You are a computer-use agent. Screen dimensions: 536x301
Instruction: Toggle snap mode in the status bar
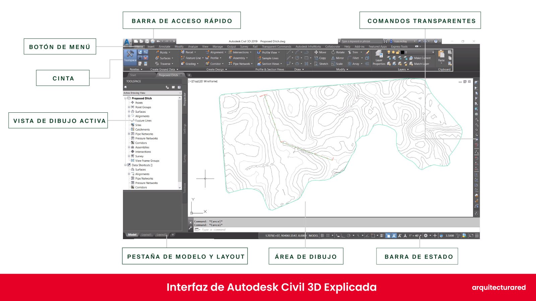[328, 235]
